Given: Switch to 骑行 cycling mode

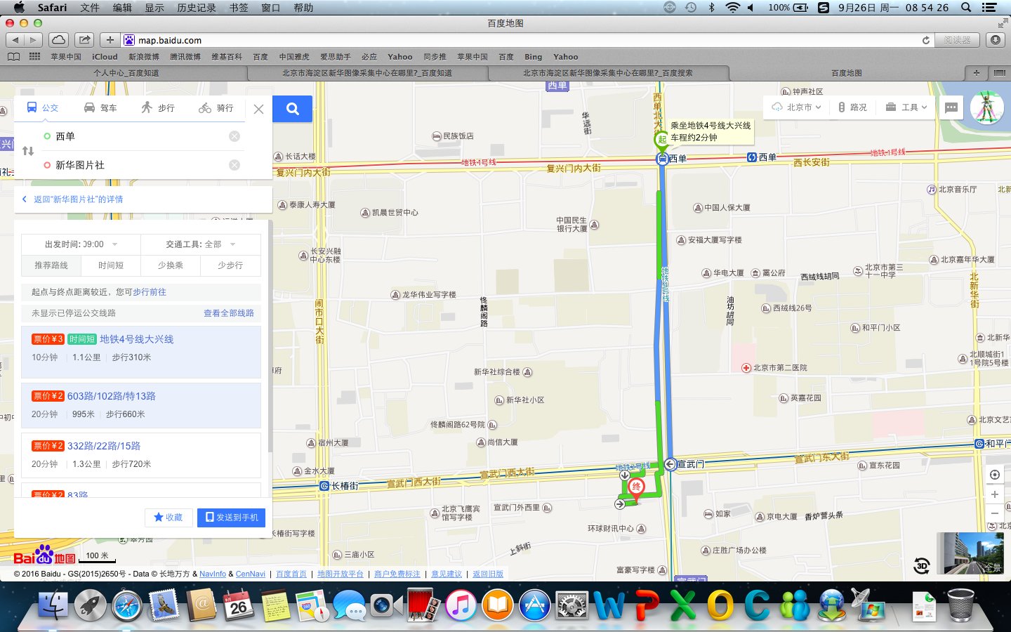Looking at the screenshot, I should (x=216, y=108).
